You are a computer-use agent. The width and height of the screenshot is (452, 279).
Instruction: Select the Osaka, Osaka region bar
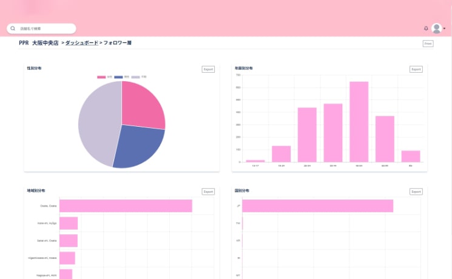(x=126, y=206)
